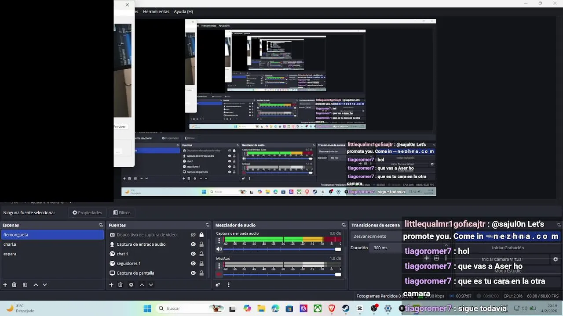Lock the Captura de entrada audio source

pos(201,244)
